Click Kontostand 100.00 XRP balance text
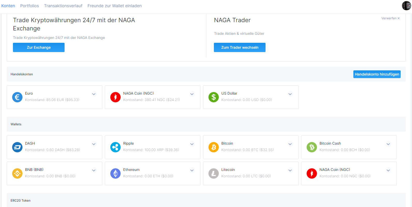Image resolution: width=412 pixels, height=207 pixels. (x=151, y=150)
